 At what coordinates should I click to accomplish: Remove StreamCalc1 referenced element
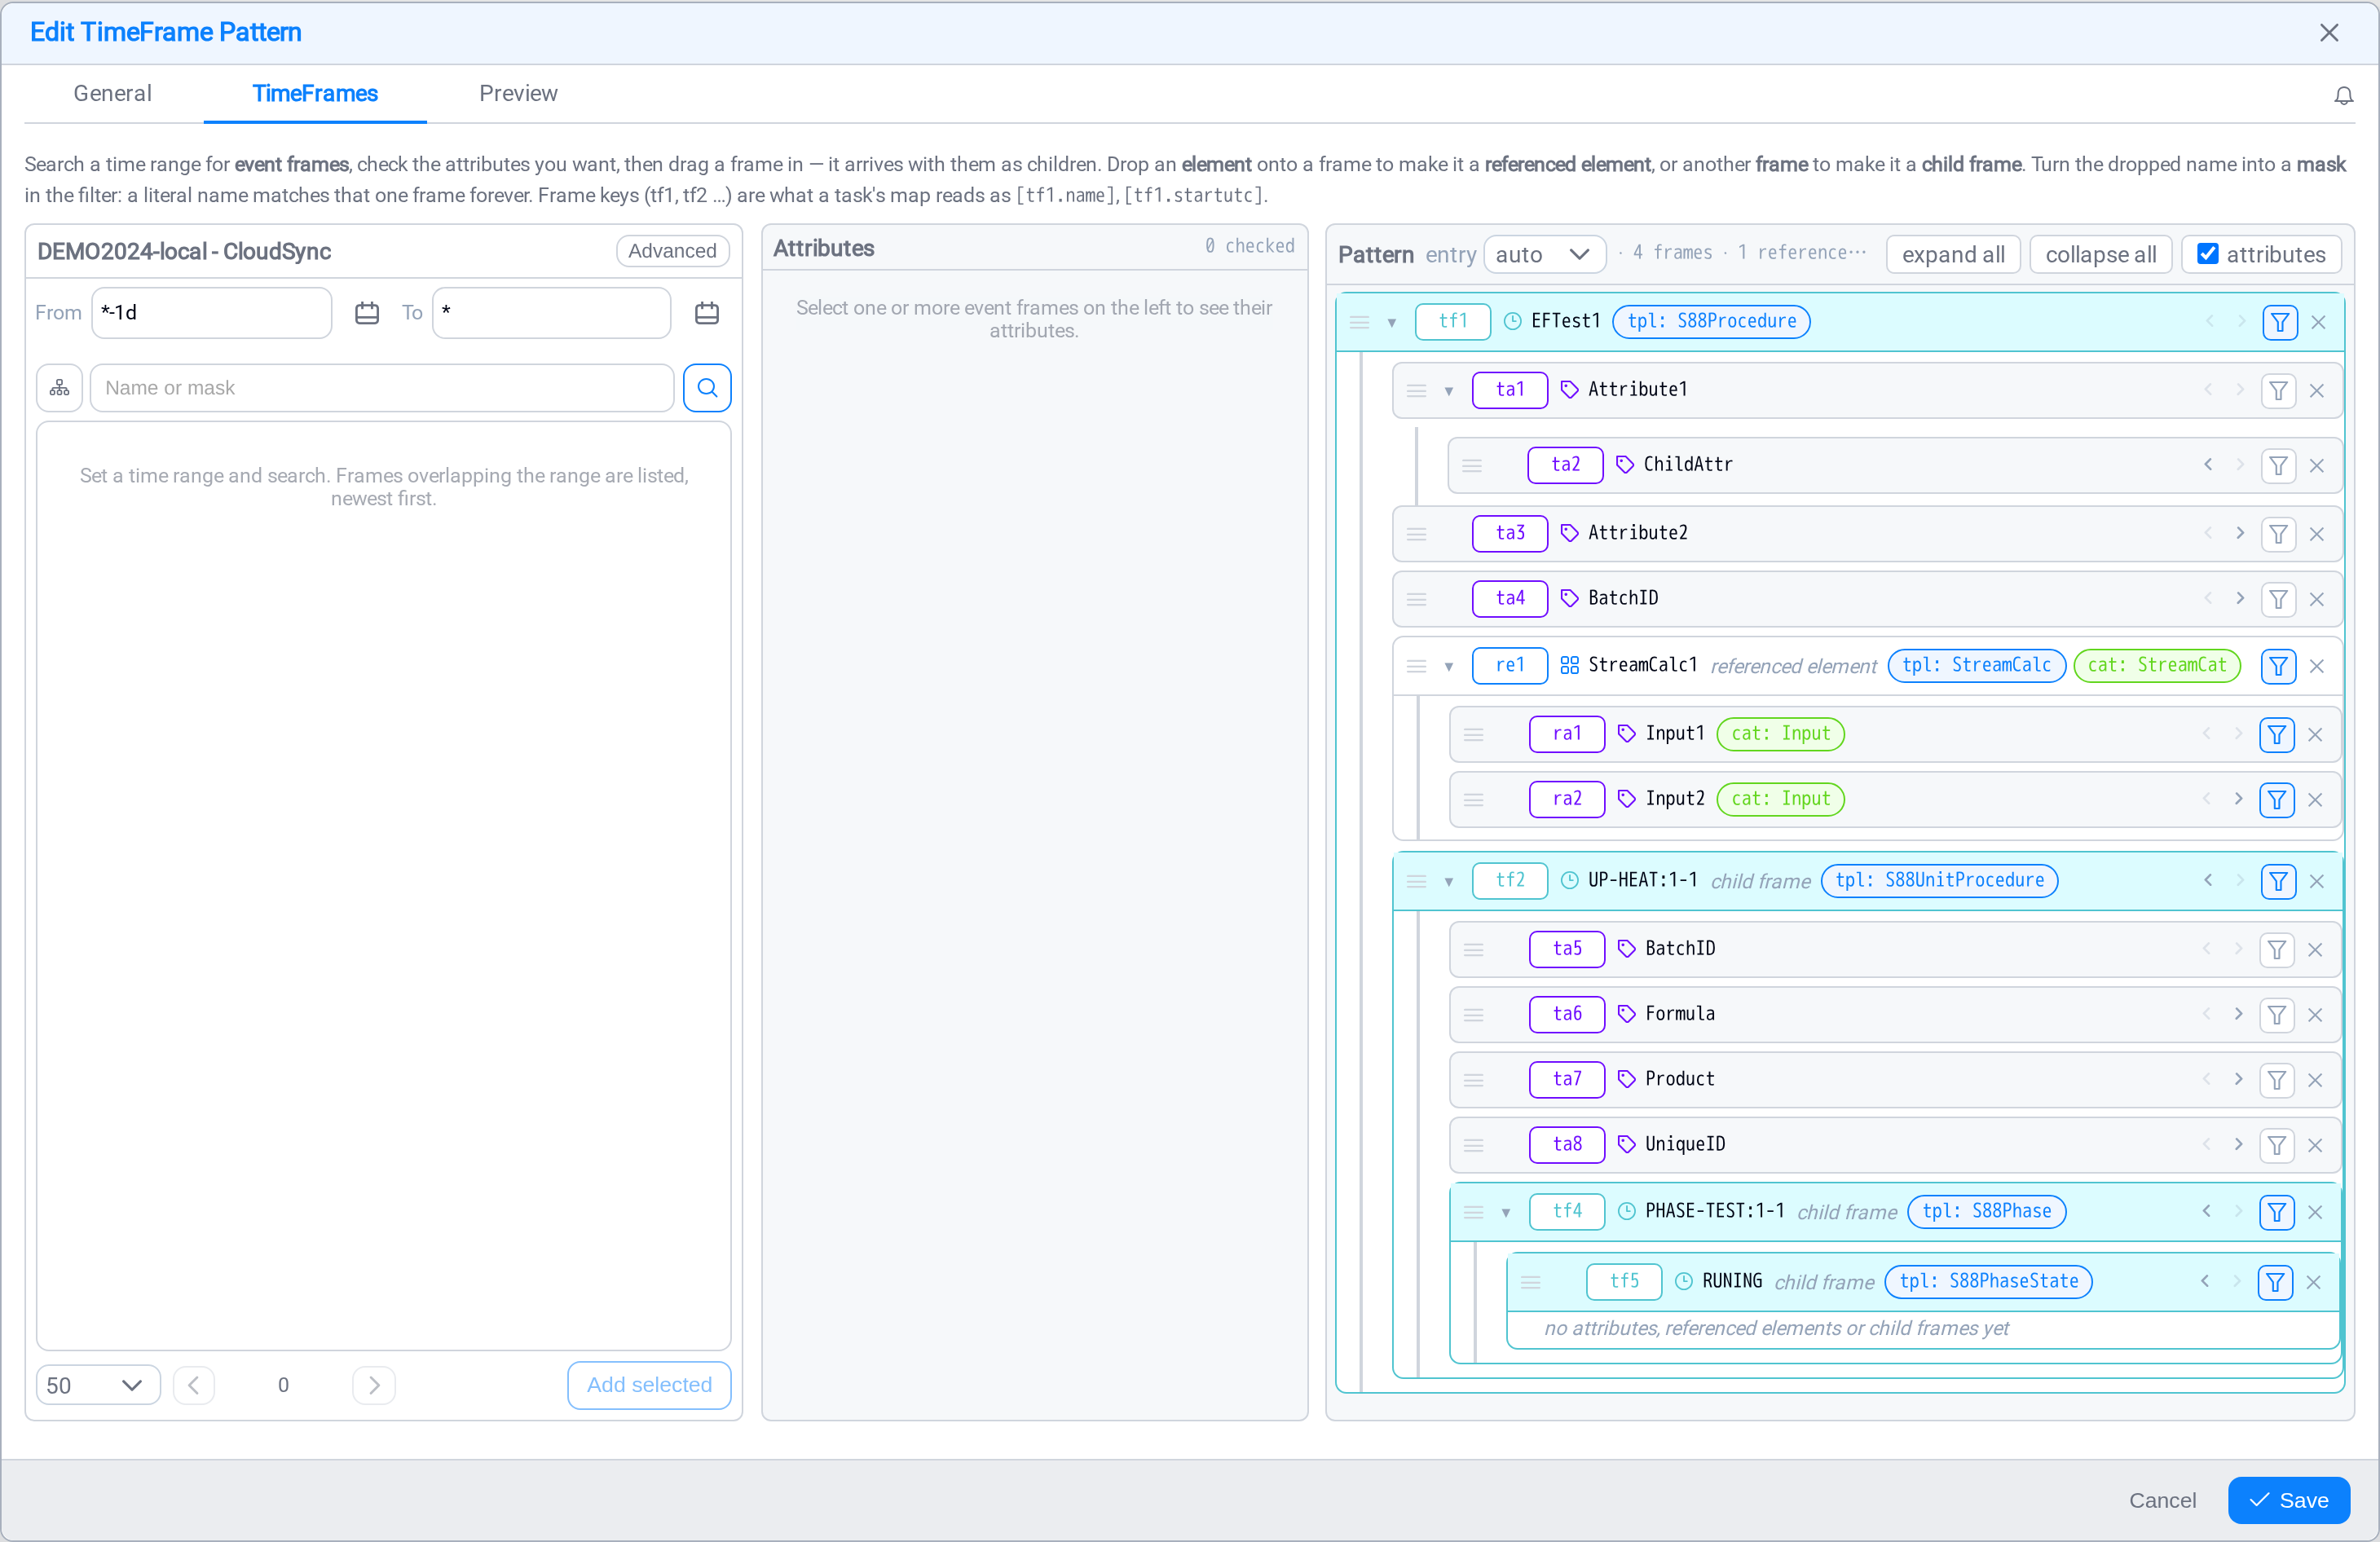tap(2317, 666)
